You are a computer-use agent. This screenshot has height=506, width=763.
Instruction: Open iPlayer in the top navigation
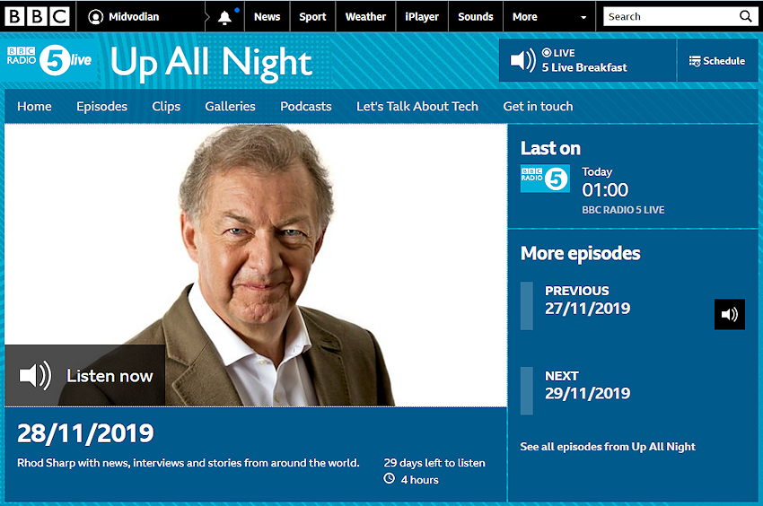(x=422, y=17)
